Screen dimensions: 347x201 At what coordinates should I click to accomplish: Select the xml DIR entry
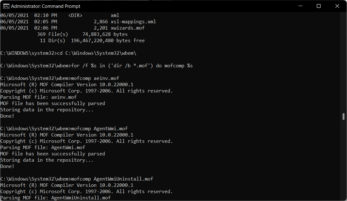coord(115,15)
